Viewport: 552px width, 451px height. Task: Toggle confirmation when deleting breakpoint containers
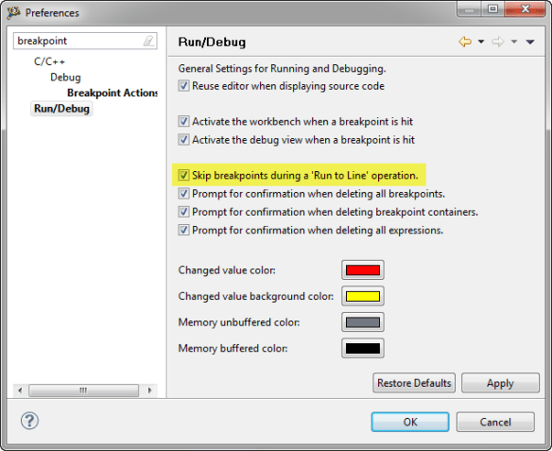tap(183, 212)
